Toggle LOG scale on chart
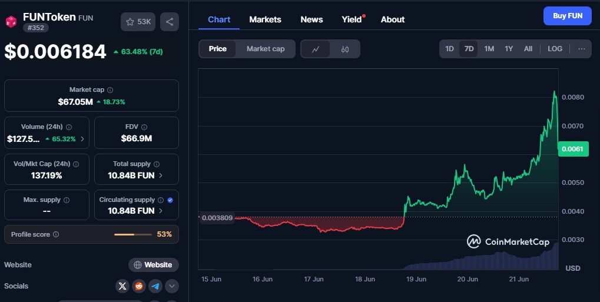The width and height of the screenshot is (600, 302). point(555,49)
